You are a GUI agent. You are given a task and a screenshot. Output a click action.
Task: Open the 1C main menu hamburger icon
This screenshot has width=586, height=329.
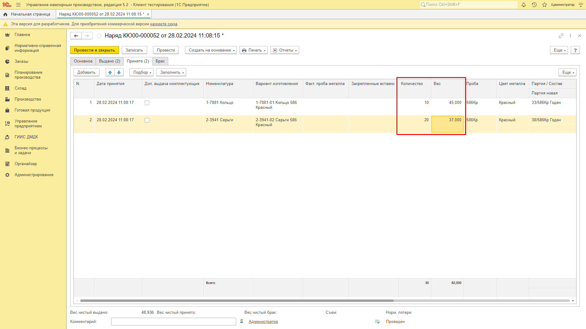pos(18,5)
